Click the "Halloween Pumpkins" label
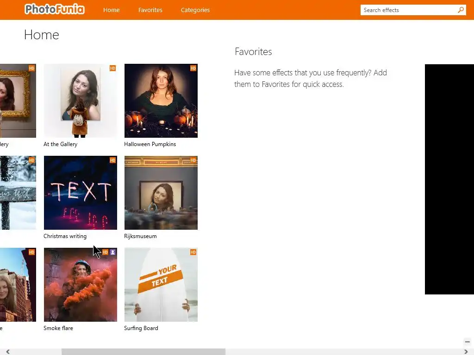 [150, 144]
